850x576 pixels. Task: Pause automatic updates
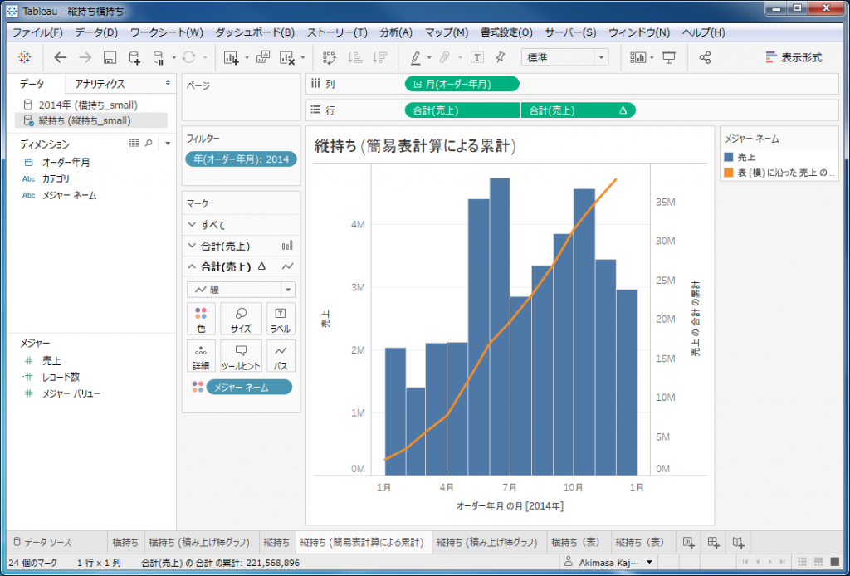click(x=156, y=57)
